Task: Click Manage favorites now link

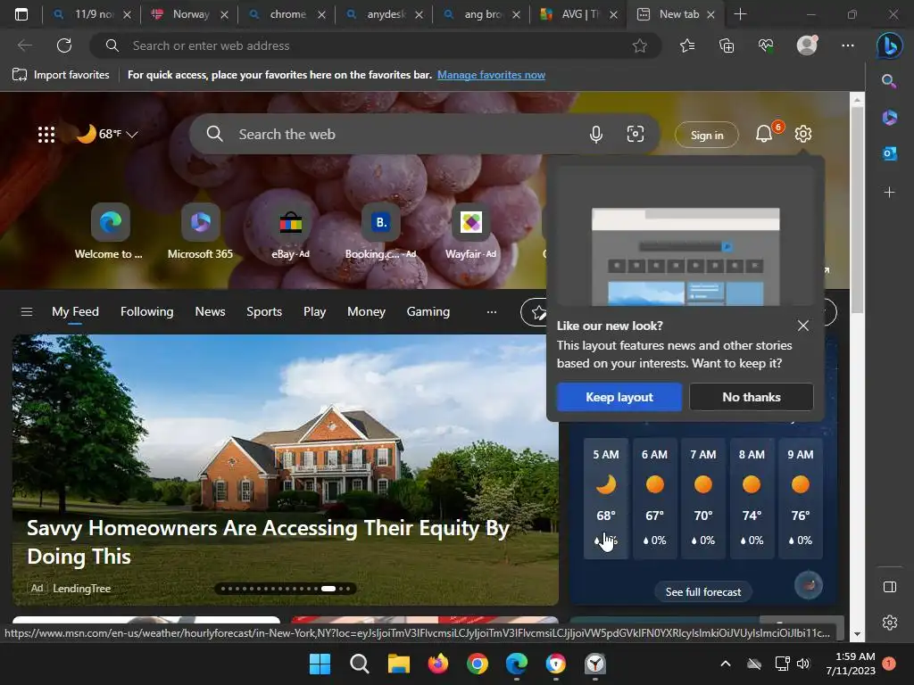Action: click(x=491, y=75)
